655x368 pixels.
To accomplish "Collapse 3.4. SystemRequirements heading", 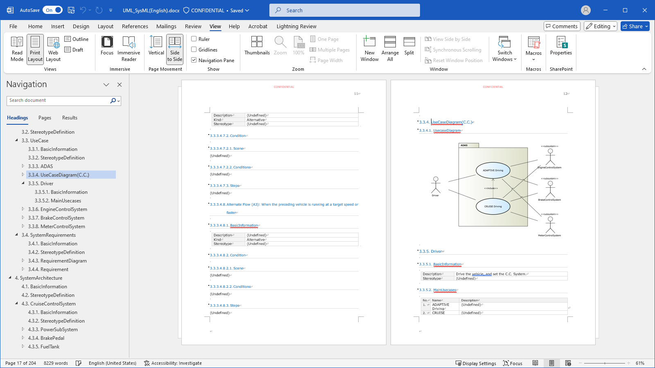I will [x=16, y=235].
